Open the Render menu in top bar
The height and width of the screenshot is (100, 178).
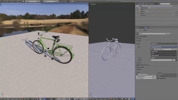click(x=10, y=1)
